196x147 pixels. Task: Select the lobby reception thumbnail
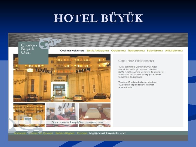pyautogui.click(x=62, y=115)
